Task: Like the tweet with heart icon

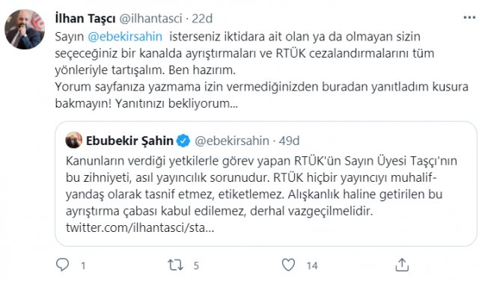Action: click(288, 265)
